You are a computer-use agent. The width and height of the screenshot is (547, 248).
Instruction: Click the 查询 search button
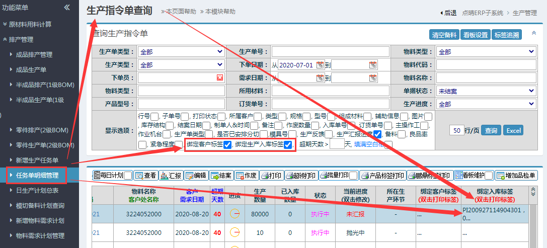pyautogui.click(x=490, y=130)
